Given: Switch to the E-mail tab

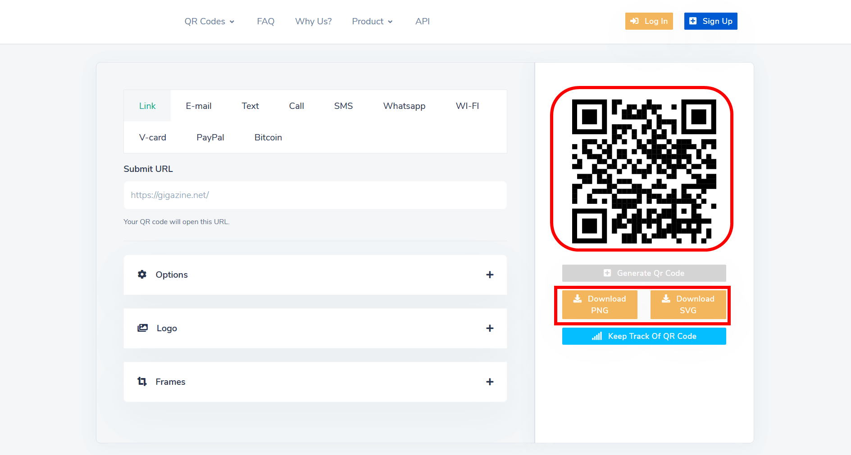Looking at the screenshot, I should coord(199,106).
